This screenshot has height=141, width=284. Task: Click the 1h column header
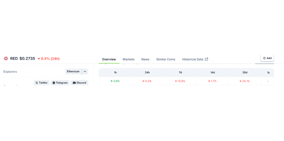(x=115, y=72)
